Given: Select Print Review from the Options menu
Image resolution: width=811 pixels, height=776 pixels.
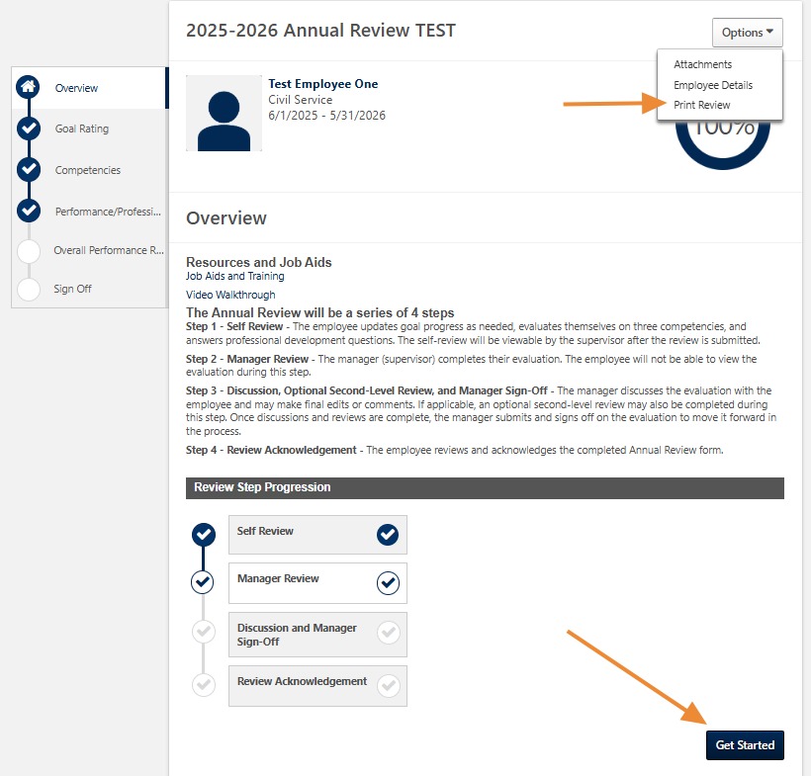Looking at the screenshot, I should point(701,105).
